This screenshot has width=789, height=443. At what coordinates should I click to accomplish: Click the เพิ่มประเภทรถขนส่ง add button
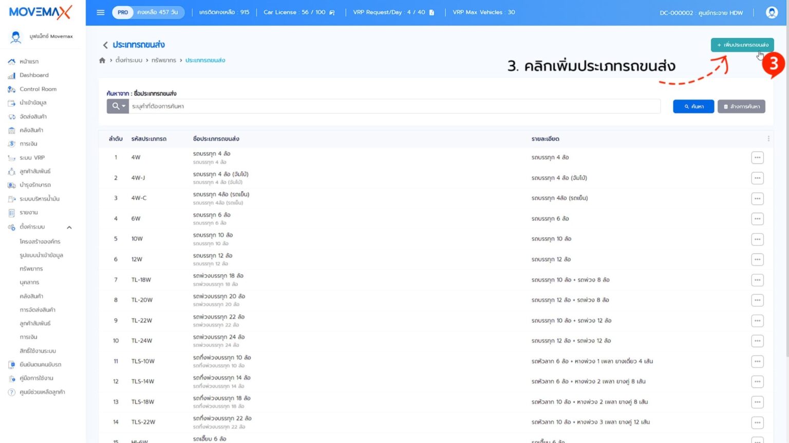742,45
